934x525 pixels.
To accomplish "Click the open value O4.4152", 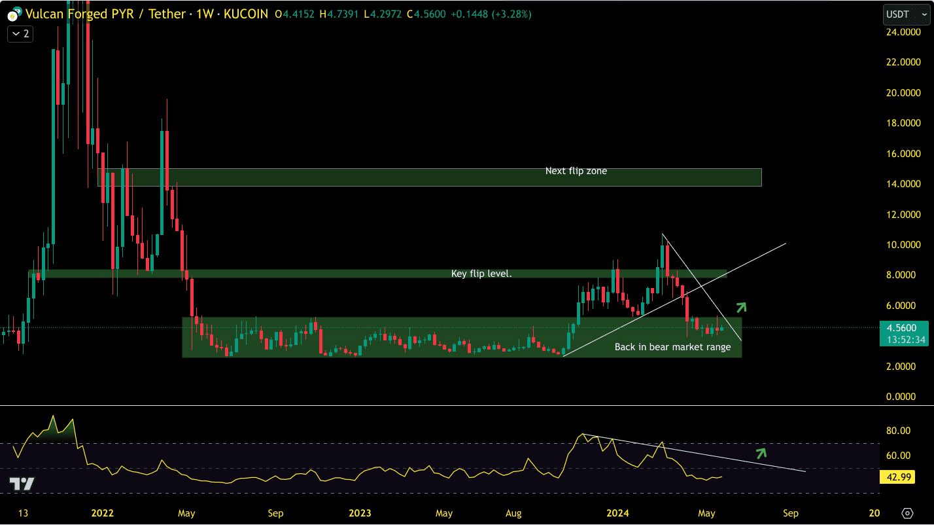I will (x=296, y=14).
